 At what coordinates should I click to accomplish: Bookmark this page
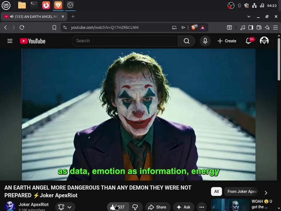54,28
